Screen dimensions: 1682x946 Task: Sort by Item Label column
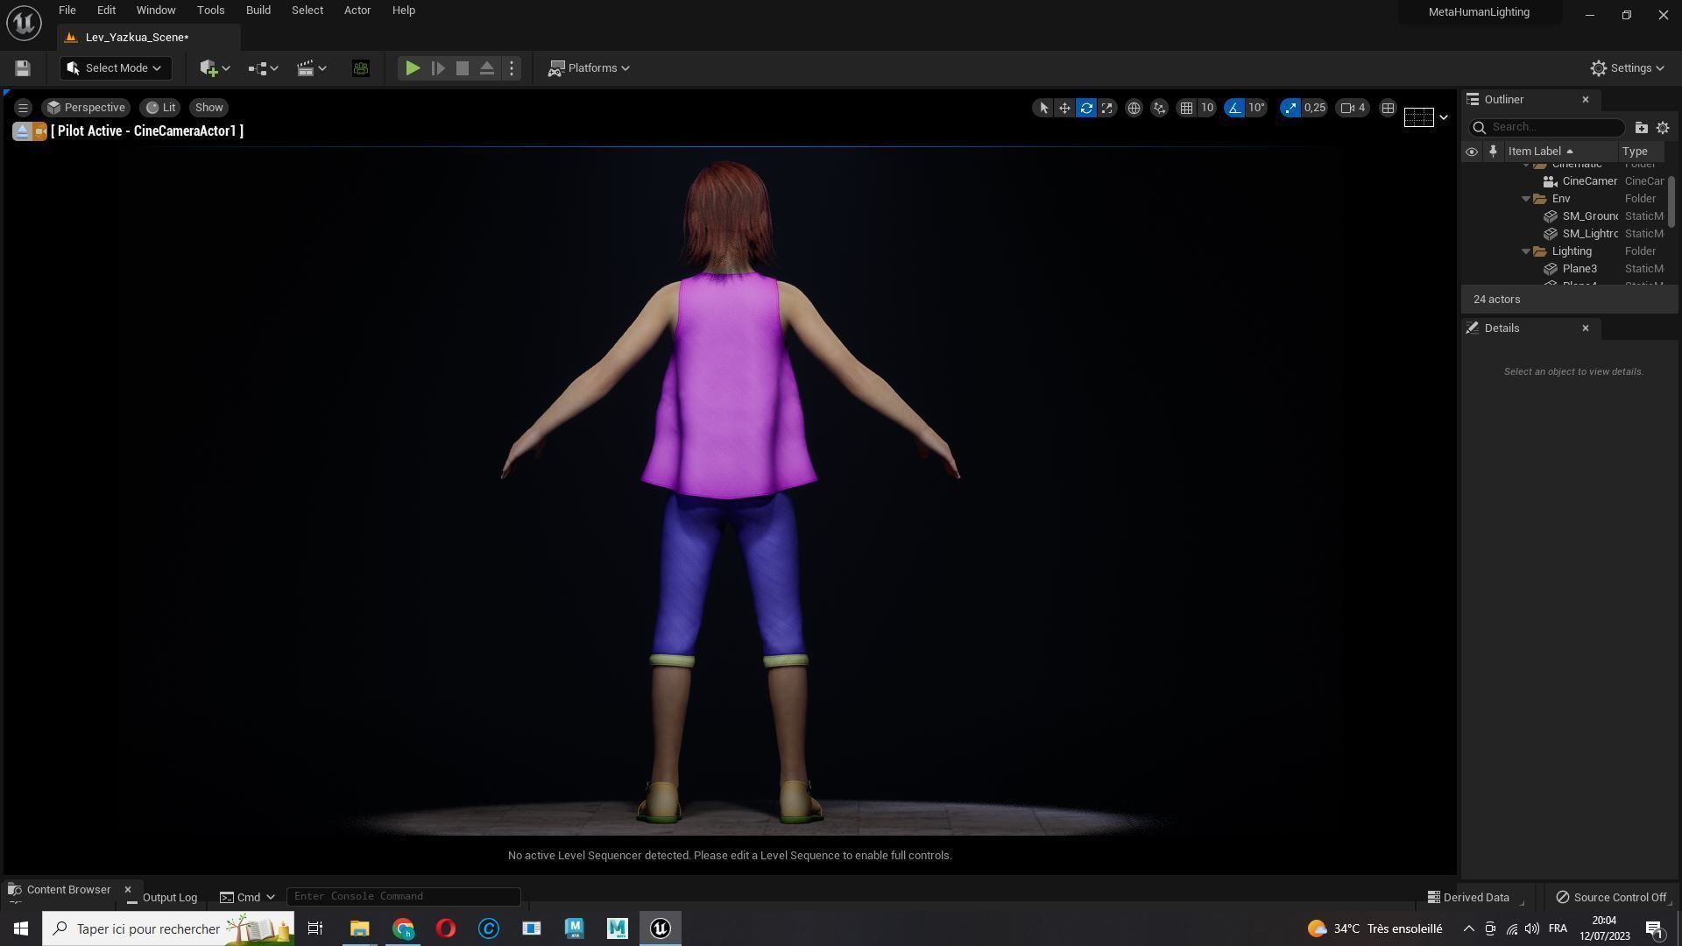pos(1559,152)
